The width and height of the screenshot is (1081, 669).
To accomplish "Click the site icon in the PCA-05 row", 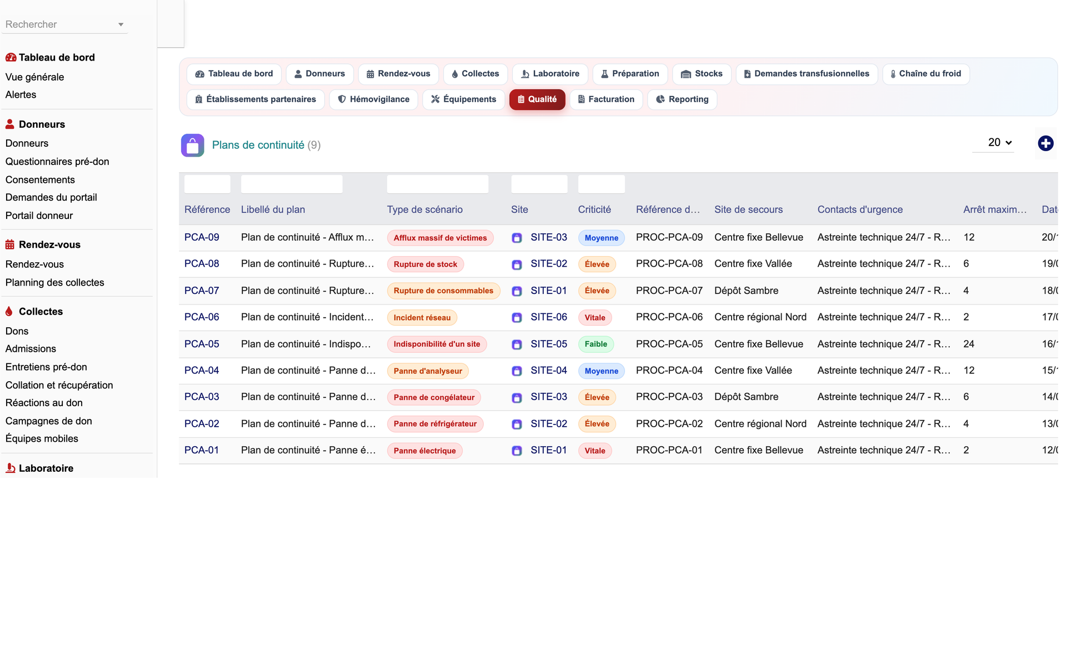I will tap(517, 345).
